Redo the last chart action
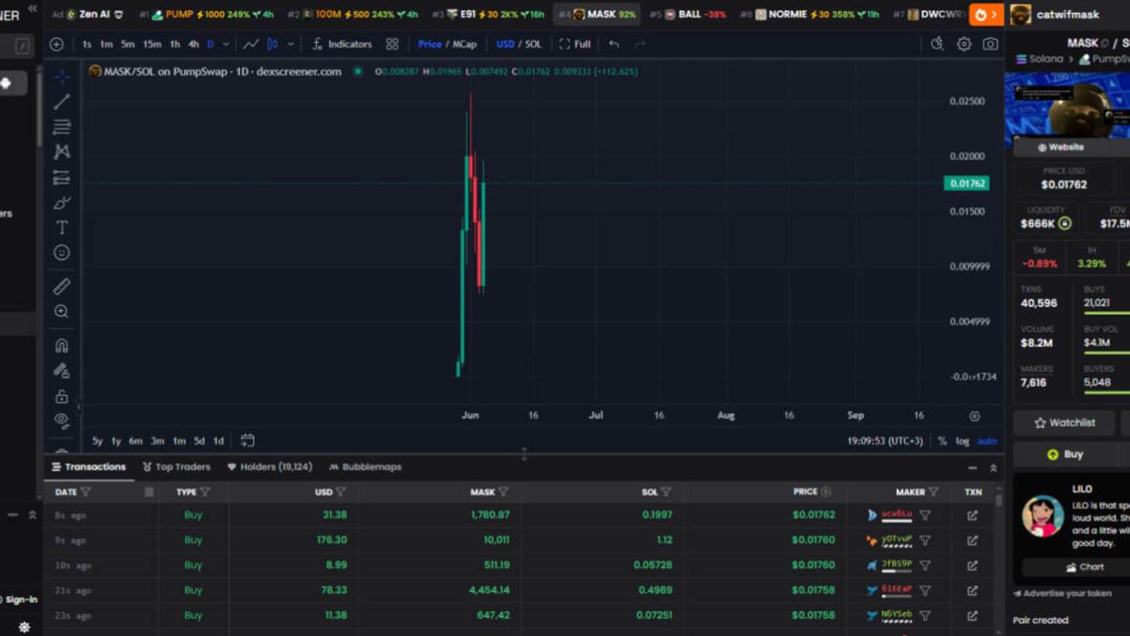1130x636 pixels. pos(640,44)
